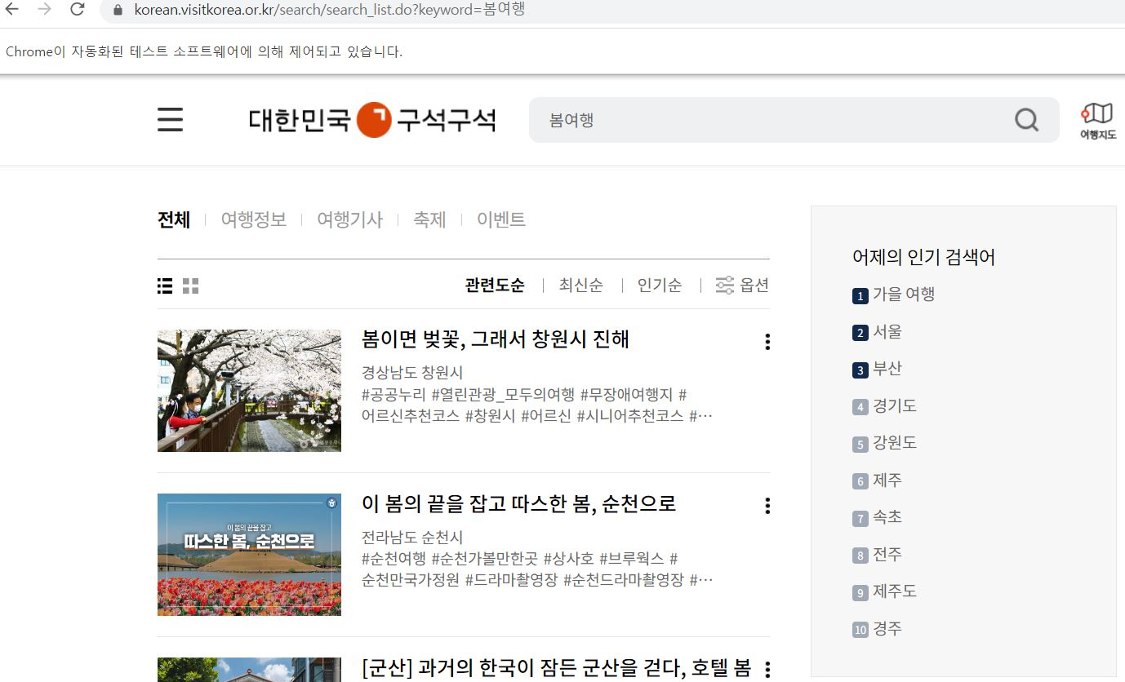Click the 경상남도 창원시 location text

point(412,373)
